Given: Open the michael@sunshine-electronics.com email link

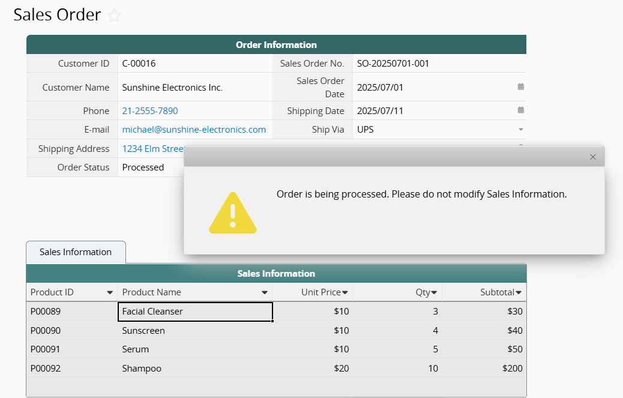Looking at the screenshot, I should [194, 130].
